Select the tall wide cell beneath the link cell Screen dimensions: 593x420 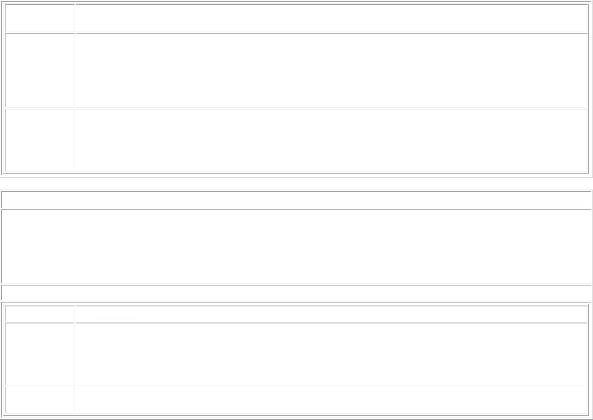(x=331, y=354)
